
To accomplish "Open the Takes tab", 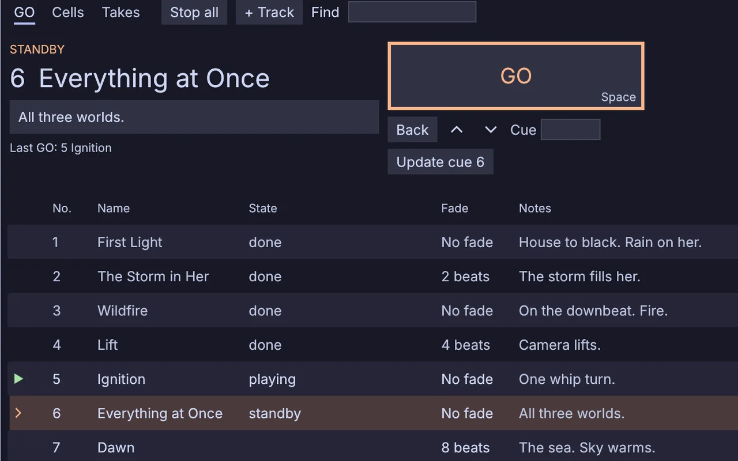I will (x=121, y=12).
